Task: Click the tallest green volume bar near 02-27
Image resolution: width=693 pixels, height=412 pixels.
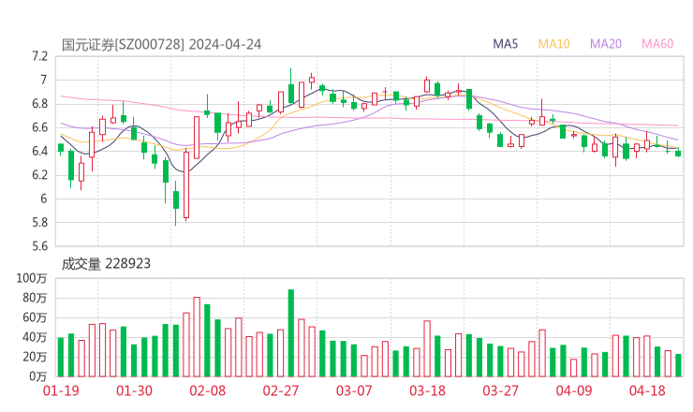Action: click(x=291, y=332)
